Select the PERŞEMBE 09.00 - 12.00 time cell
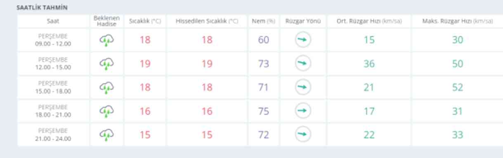The width and height of the screenshot is (503, 158). coord(53,40)
